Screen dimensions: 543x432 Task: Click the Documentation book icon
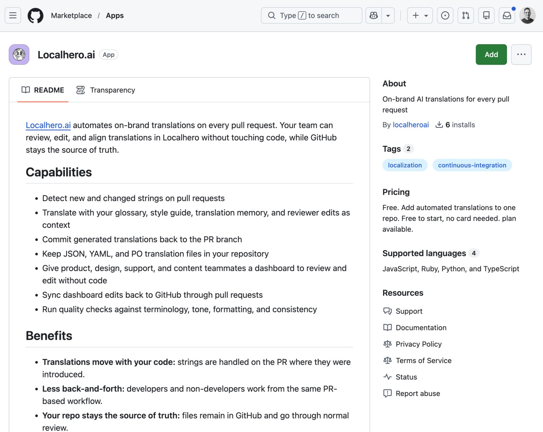click(x=387, y=327)
